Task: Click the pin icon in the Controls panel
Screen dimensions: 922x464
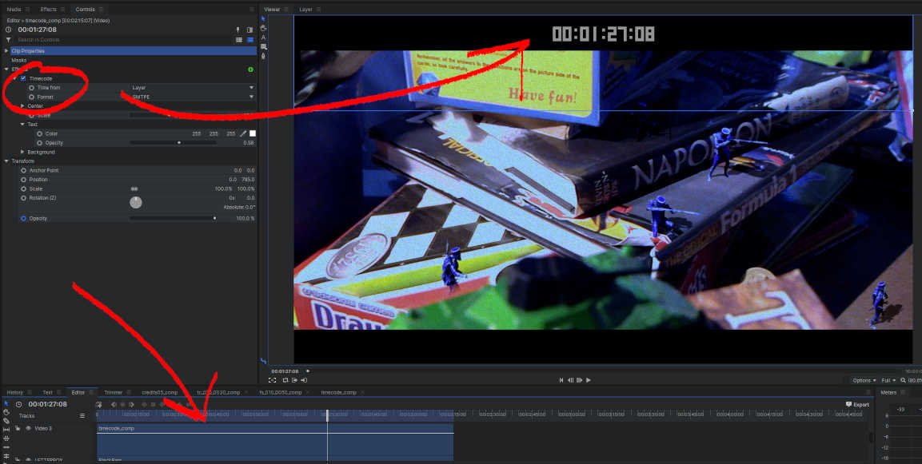Action: click(238, 30)
